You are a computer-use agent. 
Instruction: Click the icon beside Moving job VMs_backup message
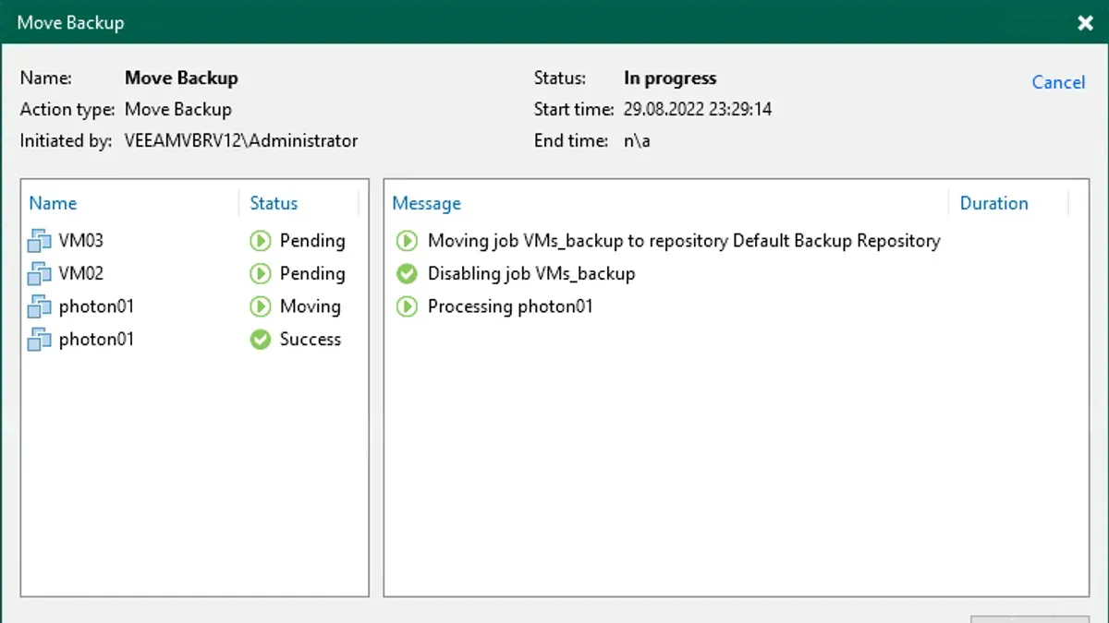406,242
